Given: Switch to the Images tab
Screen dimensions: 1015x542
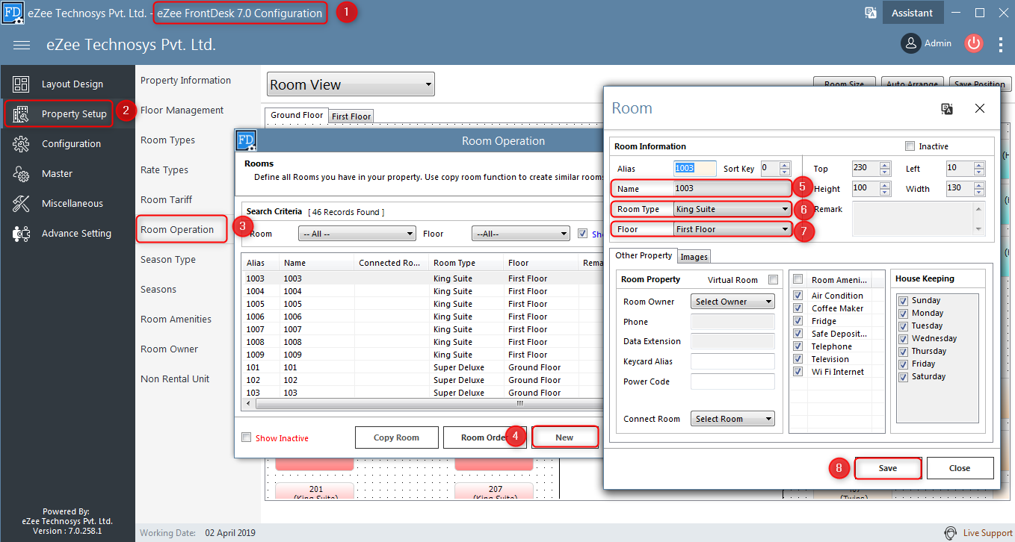Looking at the screenshot, I should coord(694,257).
